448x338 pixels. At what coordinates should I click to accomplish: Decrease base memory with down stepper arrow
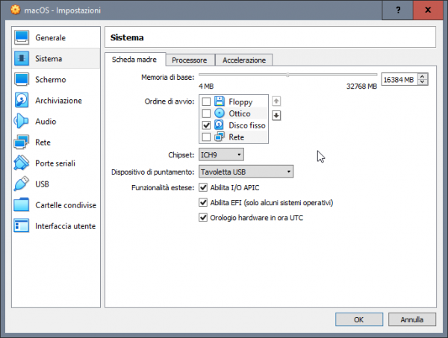point(423,82)
